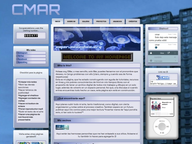Click the WELCOME TO MY HOMEPAGE marquee
The height and width of the screenshot is (144, 192).
(97, 57)
